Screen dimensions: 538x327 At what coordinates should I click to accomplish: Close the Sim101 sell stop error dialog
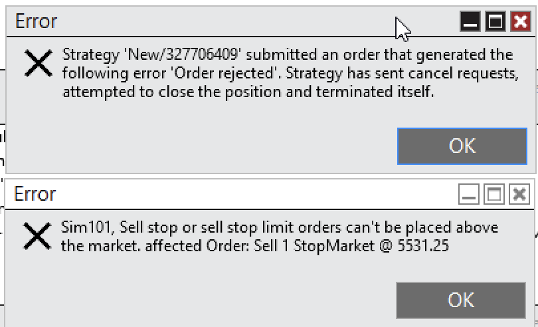519,195
